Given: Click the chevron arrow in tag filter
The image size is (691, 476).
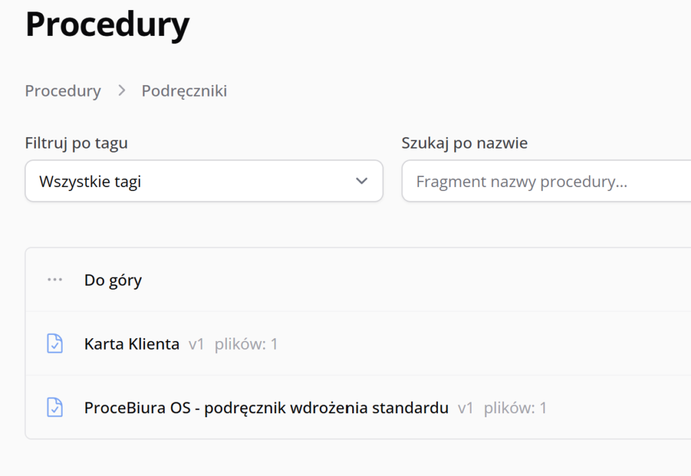Looking at the screenshot, I should click(x=362, y=181).
